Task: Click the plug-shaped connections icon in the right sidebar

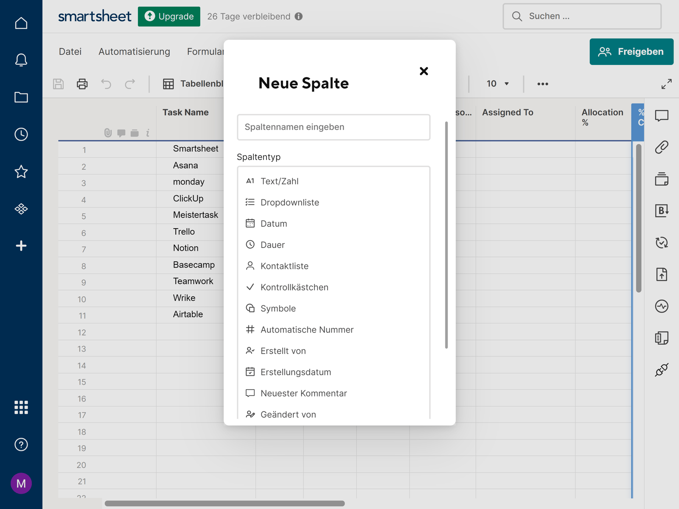Action: [x=662, y=369]
